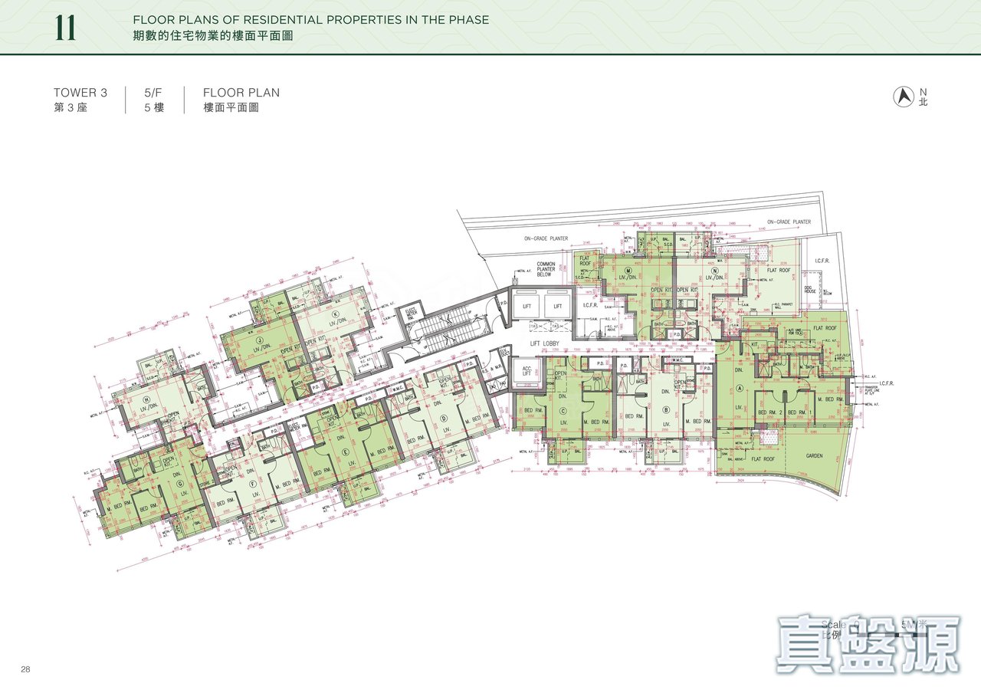Click the "R.C. PARAPET WALL" annotation
This screenshot has height=693, width=981.
(x=783, y=305)
